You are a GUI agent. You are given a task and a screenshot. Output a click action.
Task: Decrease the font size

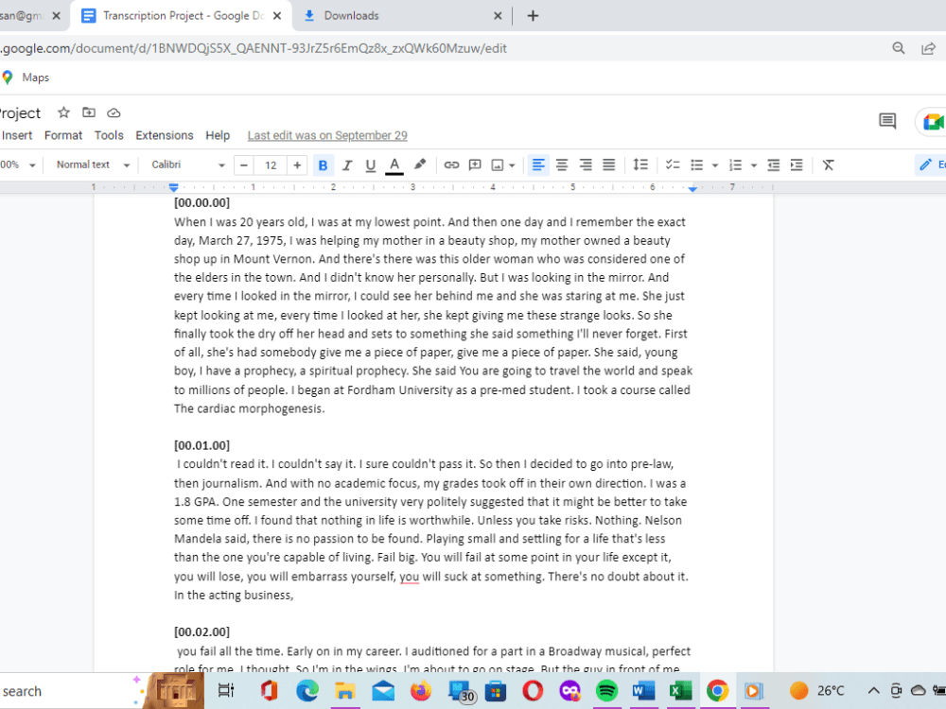pos(244,165)
